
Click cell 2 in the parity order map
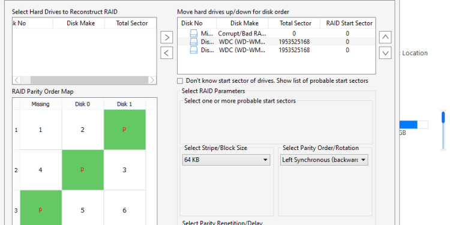(x=83, y=130)
